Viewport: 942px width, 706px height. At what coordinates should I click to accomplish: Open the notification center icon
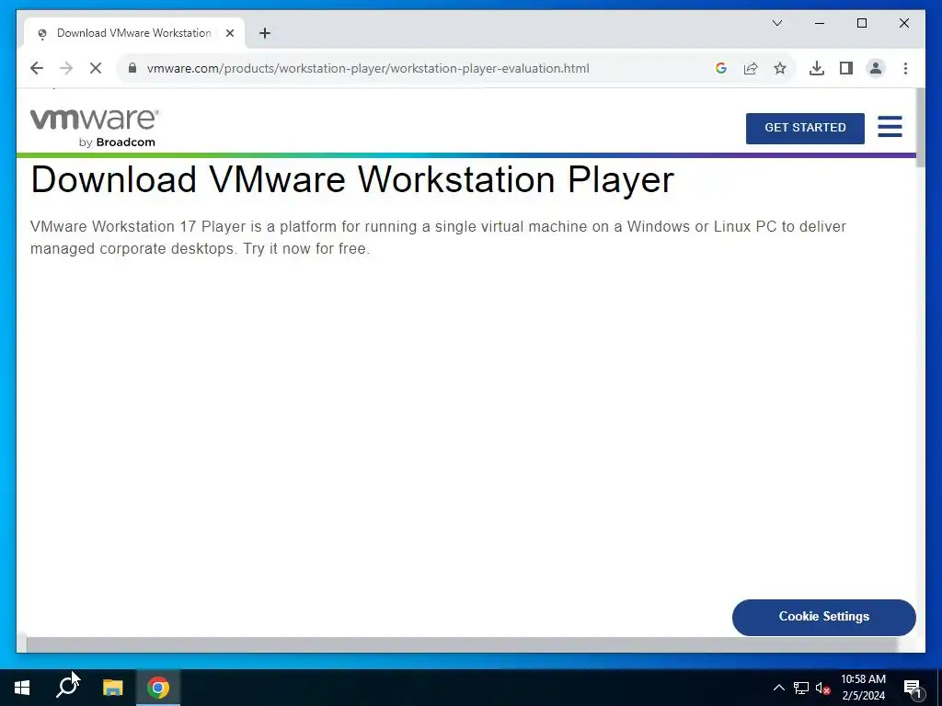[913, 688]
